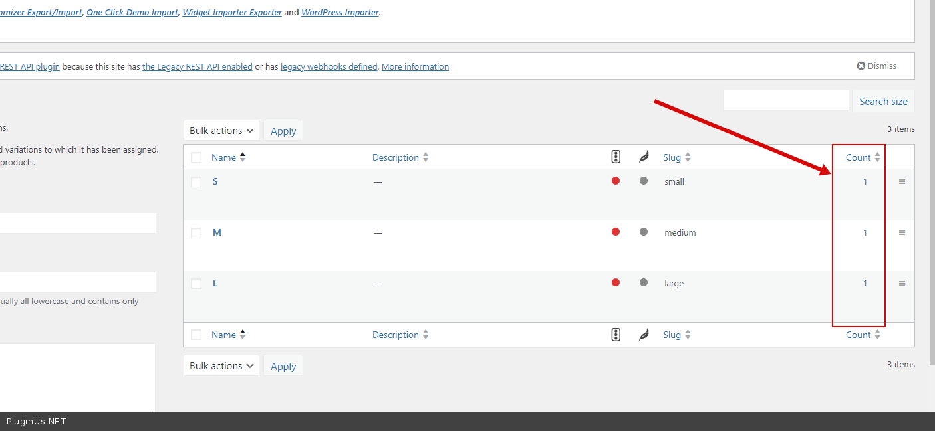
Task: Click the SEO traffic-light column header icon
Action: [616, 157]
